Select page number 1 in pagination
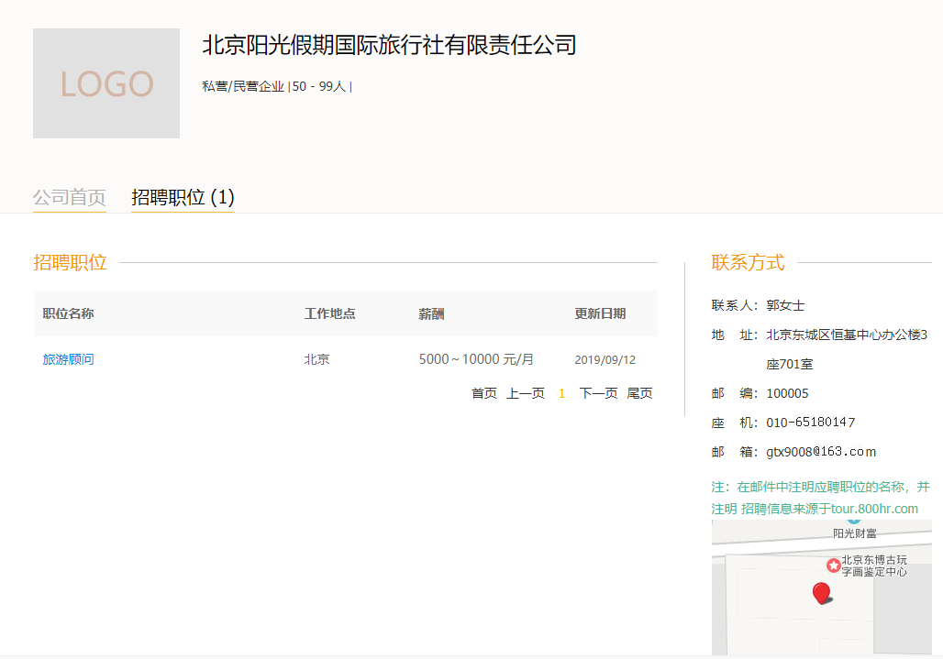 coord(561,393)
